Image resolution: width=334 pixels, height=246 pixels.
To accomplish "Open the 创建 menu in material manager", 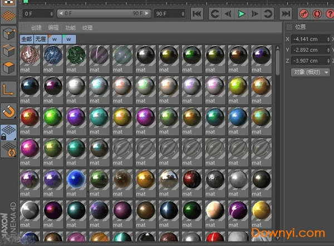I will [36, 27].
